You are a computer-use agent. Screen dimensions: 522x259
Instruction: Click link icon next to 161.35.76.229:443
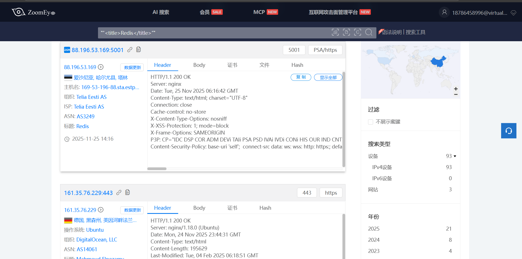tap(119, 192)
